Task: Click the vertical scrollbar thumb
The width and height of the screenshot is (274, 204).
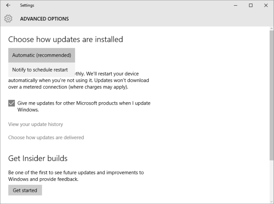Action: coord(271,93)
